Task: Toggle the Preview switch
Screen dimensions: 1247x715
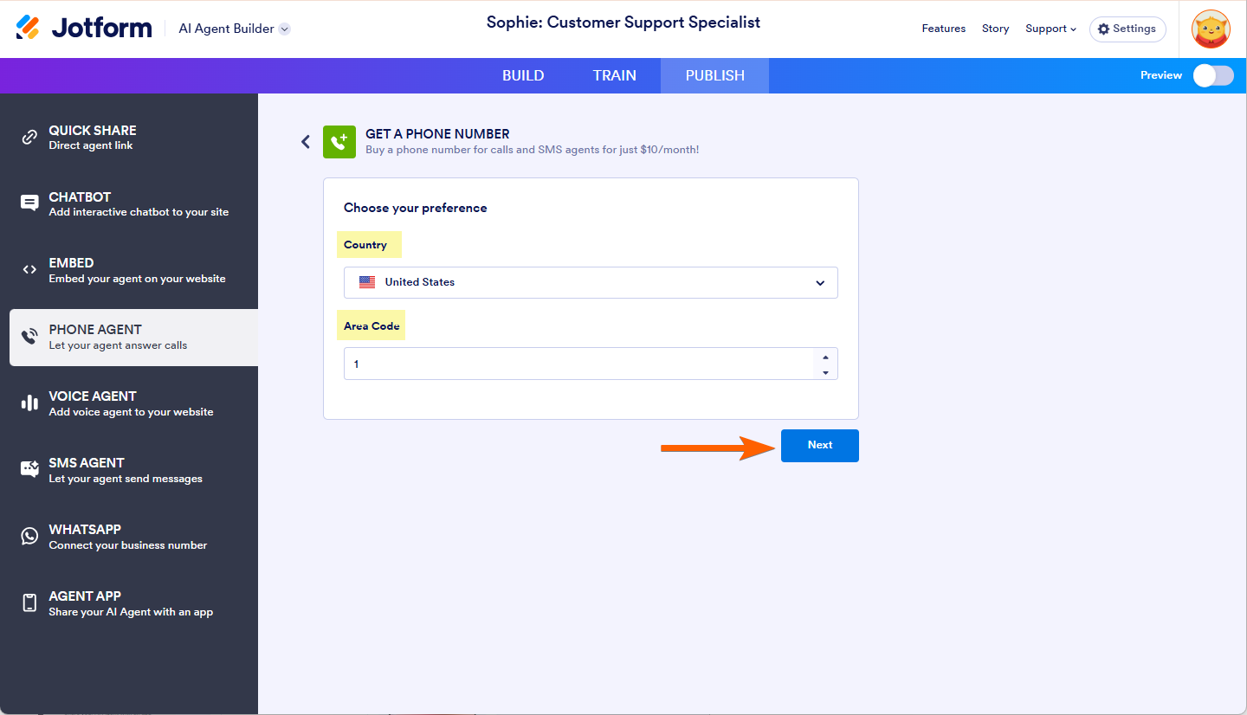Action: pyautogui.click(x=1212, y=75)
